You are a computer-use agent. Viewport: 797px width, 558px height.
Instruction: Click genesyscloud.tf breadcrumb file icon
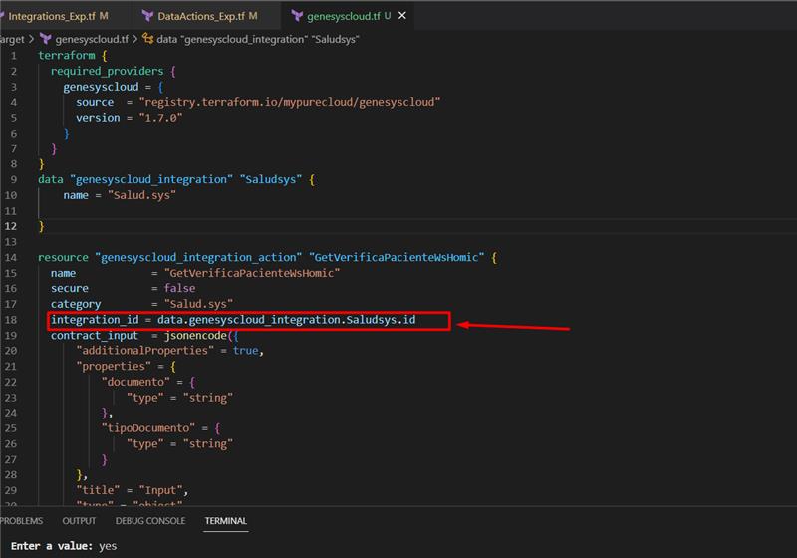(x=46, y=39)
